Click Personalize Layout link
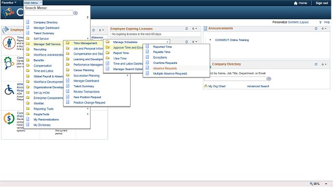 point(304,22)
